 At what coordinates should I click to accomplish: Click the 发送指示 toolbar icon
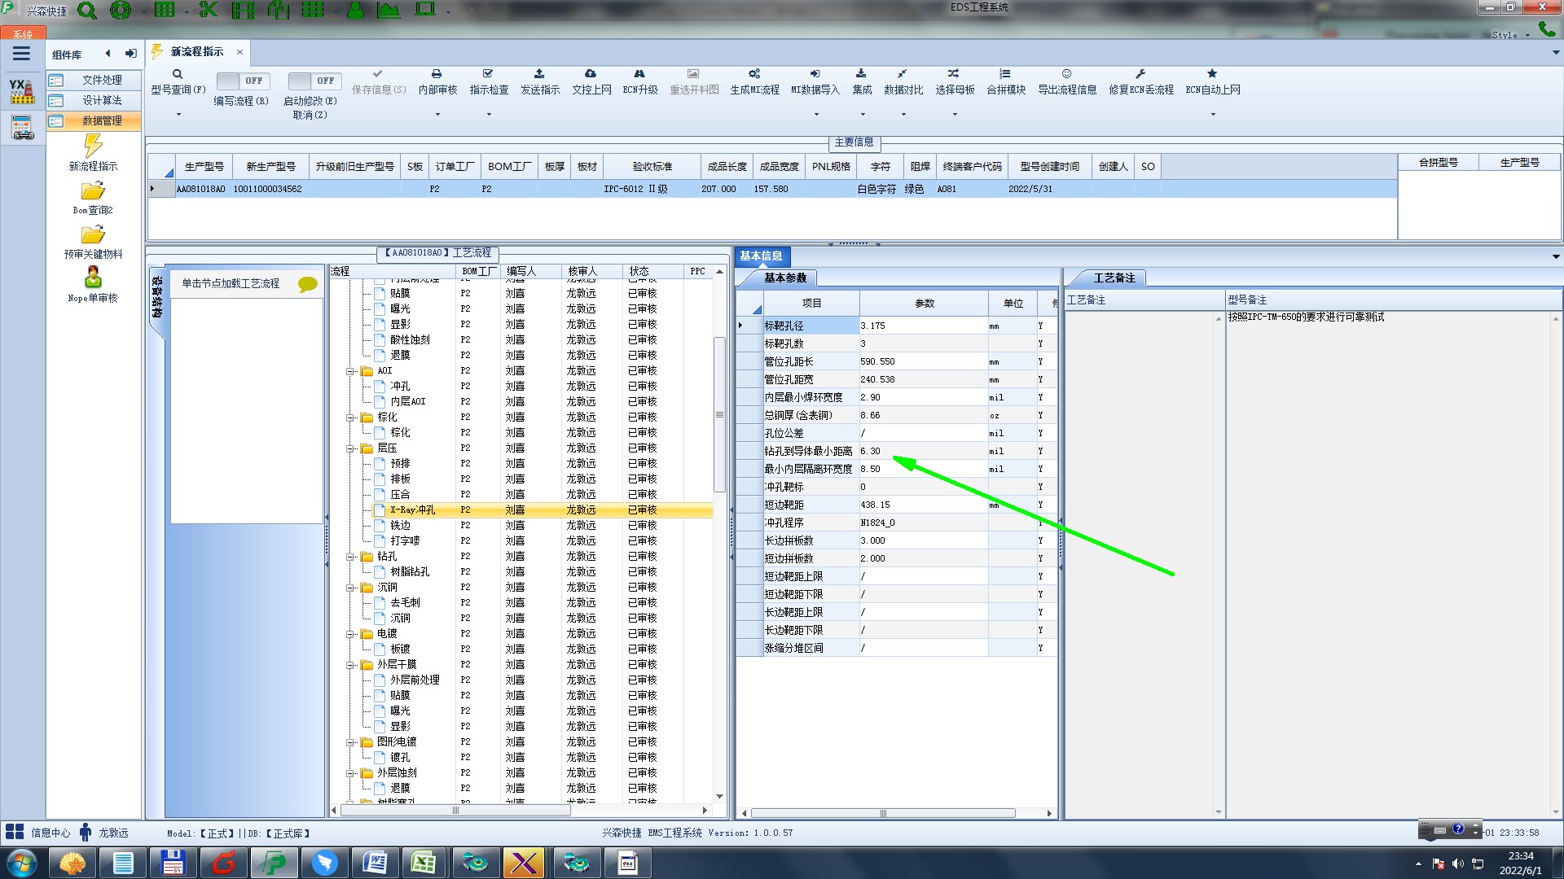pos(539,74)
